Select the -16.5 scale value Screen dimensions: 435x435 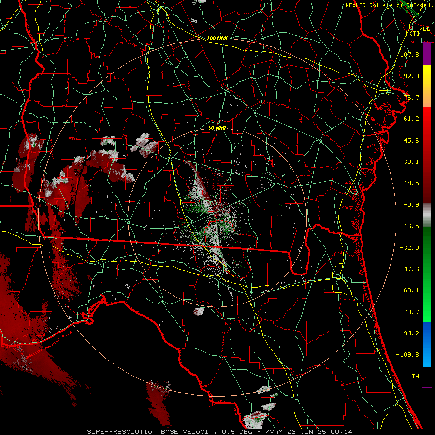tap(409, 226)
